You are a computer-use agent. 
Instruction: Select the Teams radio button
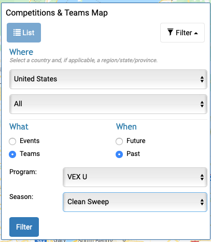click(x=12, y=154)
